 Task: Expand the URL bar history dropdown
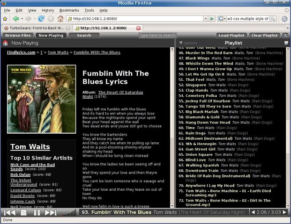pos(206,19)
